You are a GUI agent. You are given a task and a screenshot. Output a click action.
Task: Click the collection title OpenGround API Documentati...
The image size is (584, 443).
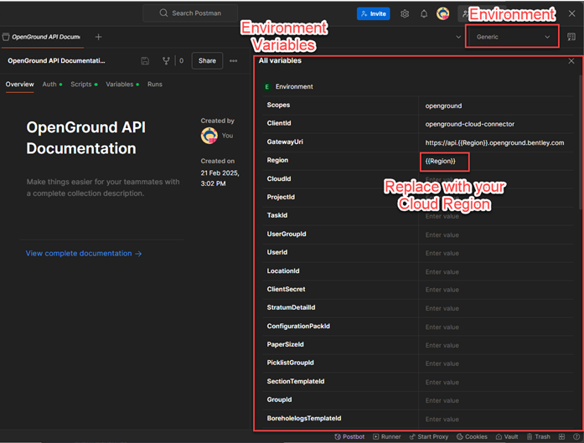(x=56, y=60)
